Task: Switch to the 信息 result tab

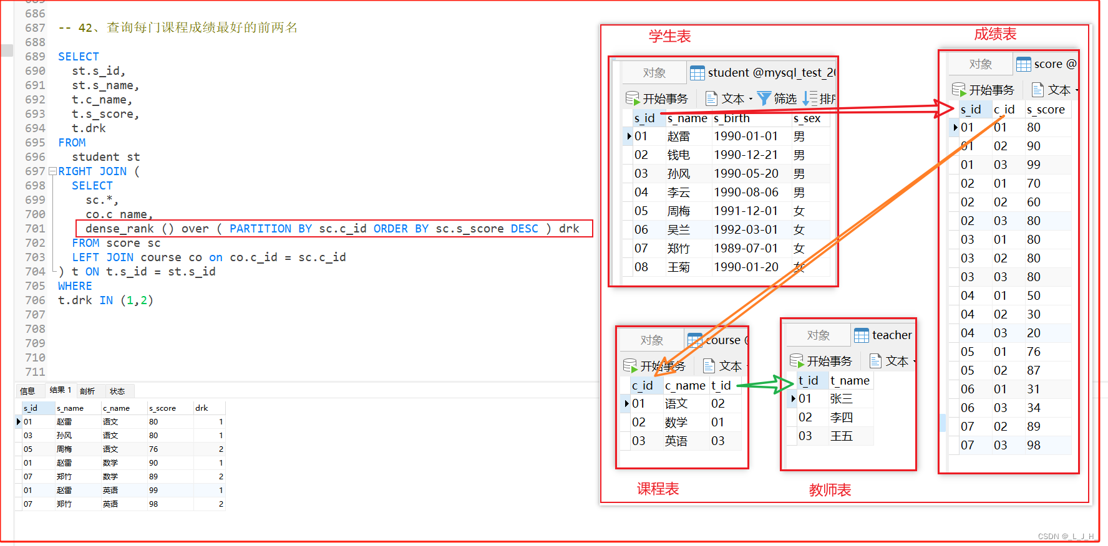Action: point(27,391)
